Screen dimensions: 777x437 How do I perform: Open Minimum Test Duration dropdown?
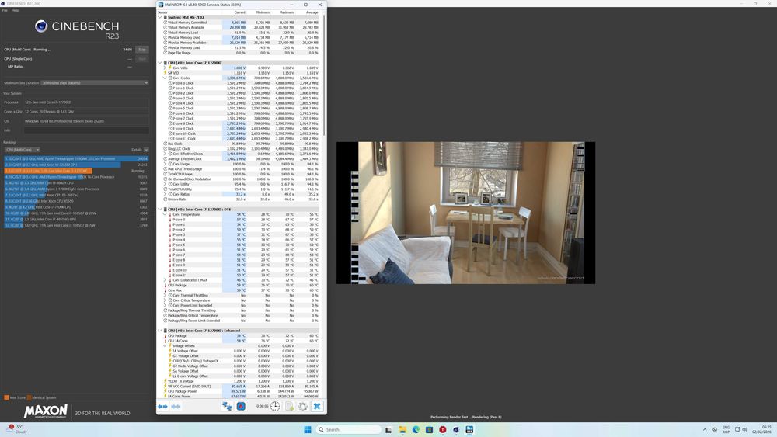pyautogui.click(x=95, y=82)
